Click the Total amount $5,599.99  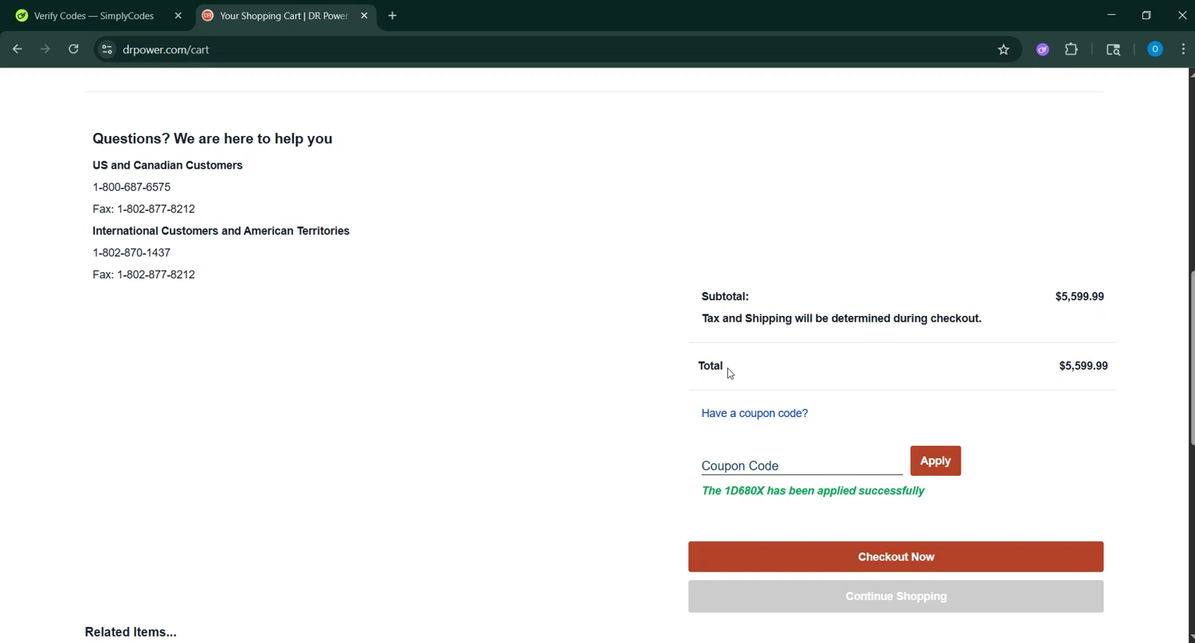pos(1083,366)
